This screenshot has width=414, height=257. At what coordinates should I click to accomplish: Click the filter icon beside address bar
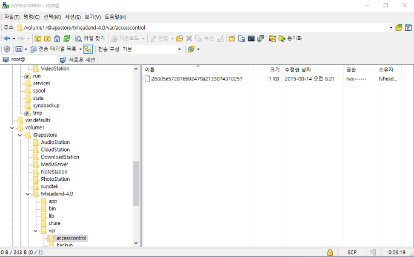[408, 28]
